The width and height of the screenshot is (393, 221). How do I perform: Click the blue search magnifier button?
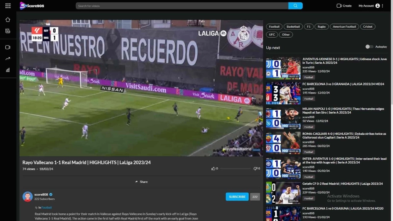click(x=295, y=6)
